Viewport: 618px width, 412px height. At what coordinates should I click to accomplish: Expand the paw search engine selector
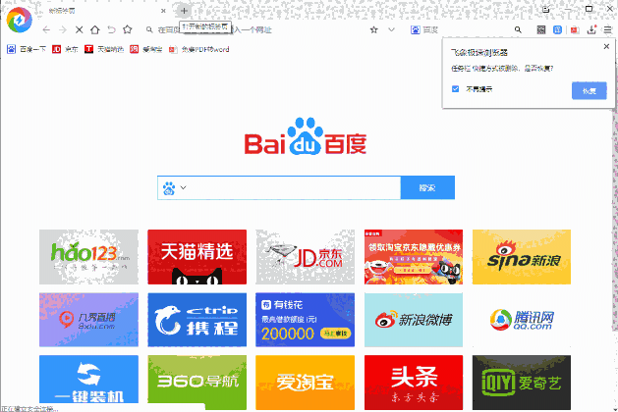click(x=174, y=188)
